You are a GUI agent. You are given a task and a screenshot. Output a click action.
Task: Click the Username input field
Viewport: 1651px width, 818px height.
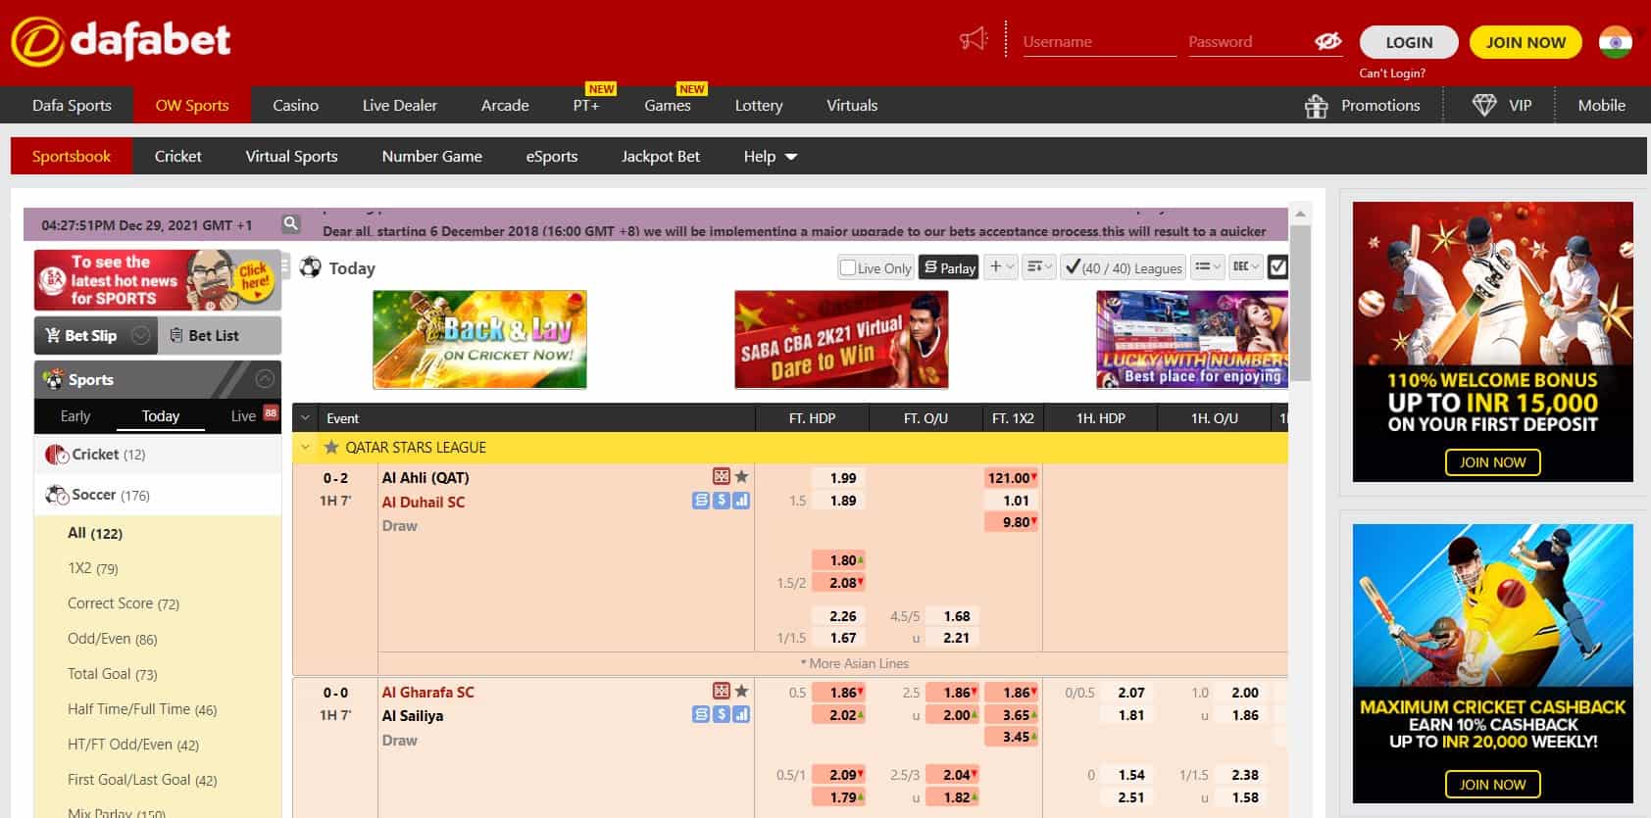1099,42
